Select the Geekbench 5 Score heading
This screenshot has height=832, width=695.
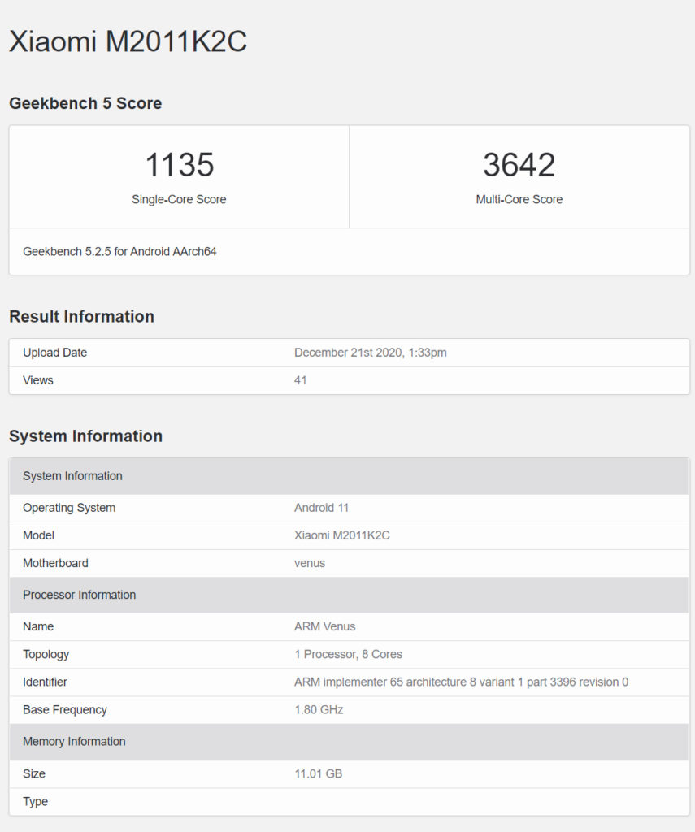pos(85,103)
